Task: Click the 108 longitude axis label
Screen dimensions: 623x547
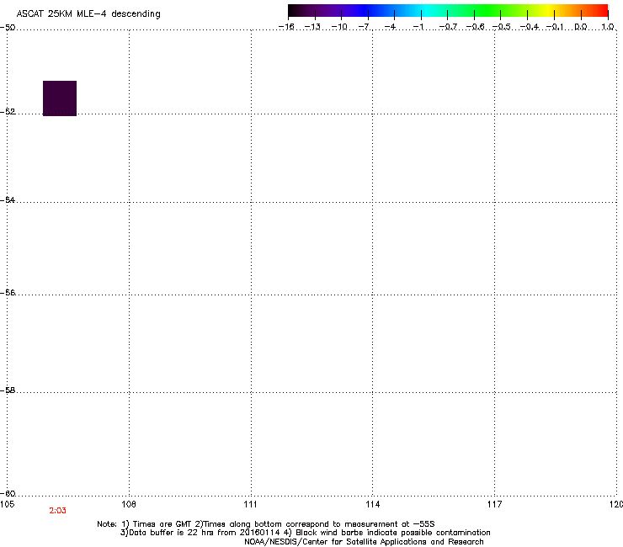Action: coord(129,504)
